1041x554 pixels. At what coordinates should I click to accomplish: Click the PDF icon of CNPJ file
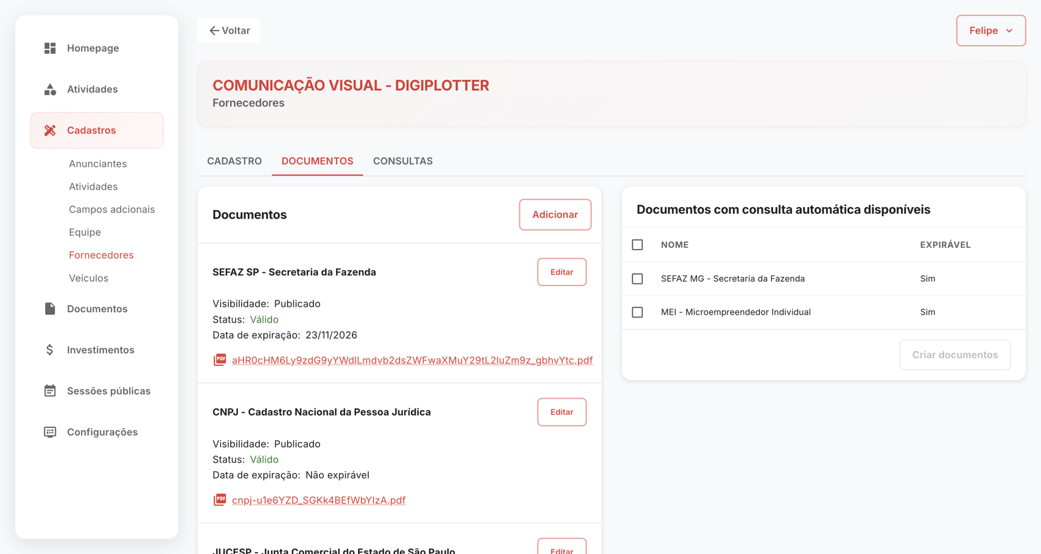click(x=220, y=500)
